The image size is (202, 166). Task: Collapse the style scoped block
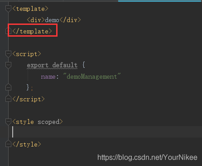pos(8,122)
